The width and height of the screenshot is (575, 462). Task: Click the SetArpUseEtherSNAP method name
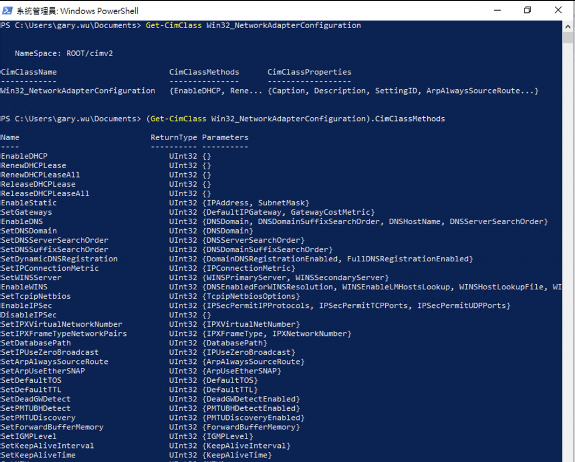[43, 371]
